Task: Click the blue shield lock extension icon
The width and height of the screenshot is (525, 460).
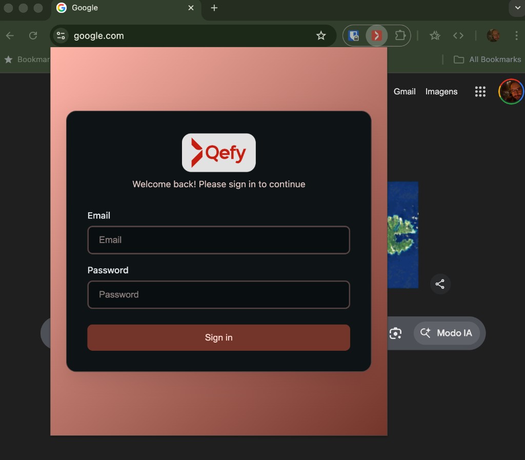Action: tap(354, 35)
